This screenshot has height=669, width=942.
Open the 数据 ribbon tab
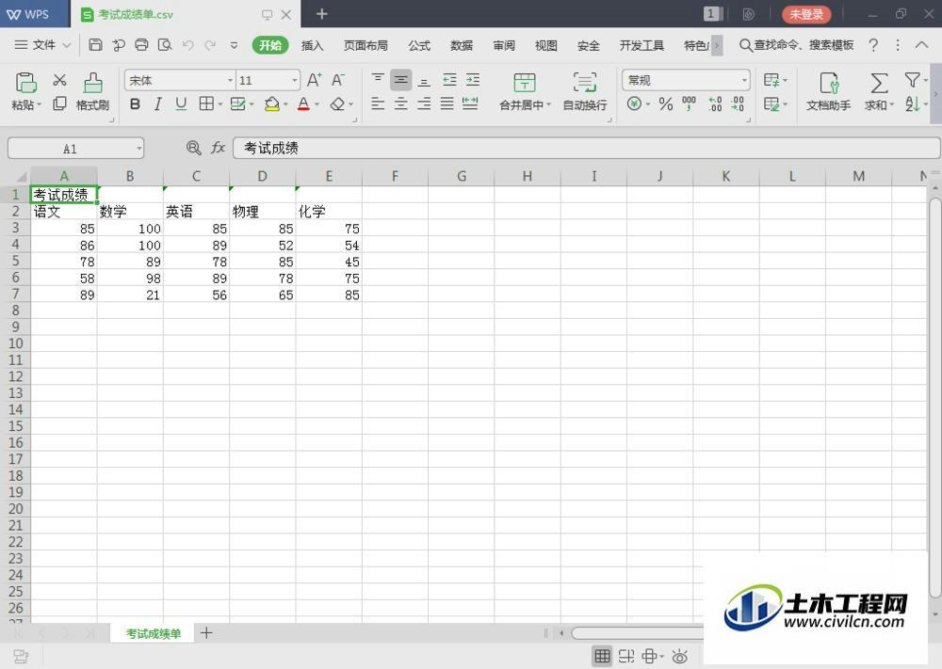[462, 45]
